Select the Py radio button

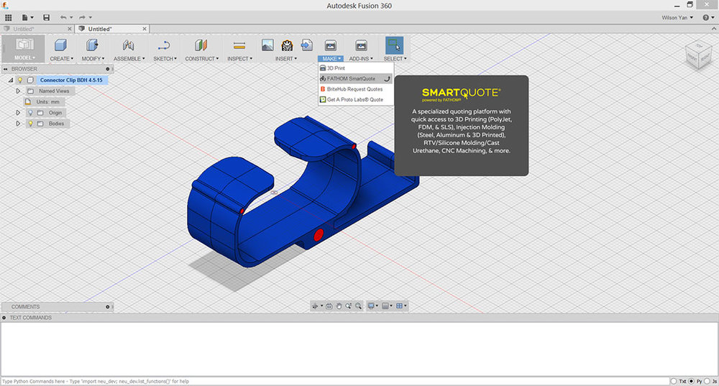pyautogui.click(x=692, y=381)
